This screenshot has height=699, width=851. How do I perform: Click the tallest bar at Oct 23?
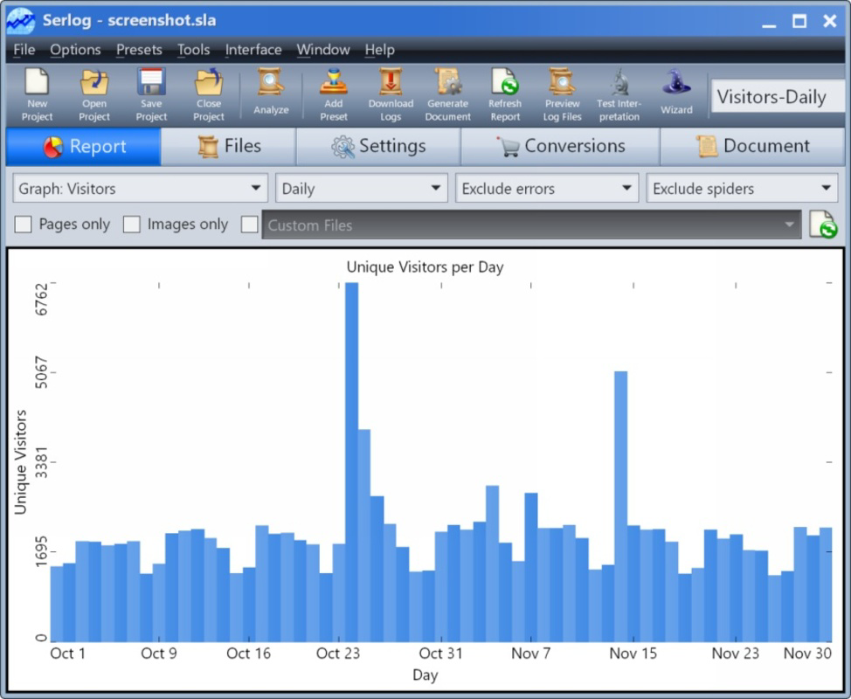(352, 461)
